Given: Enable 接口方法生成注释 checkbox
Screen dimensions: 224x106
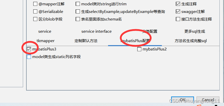Looking at the screenshot, I should click(x=178, y=19).
